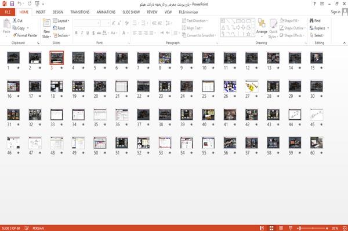This screenshot has width=348, height=231.
Task: Select slide 60 thumbnail
Action: (x=317, y=142)
